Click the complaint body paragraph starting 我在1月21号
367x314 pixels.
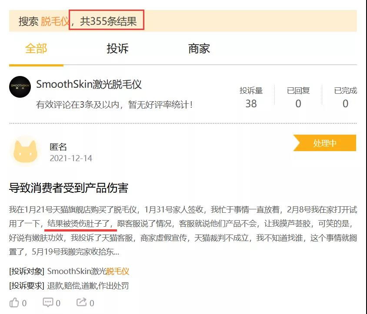click(183, 231)
